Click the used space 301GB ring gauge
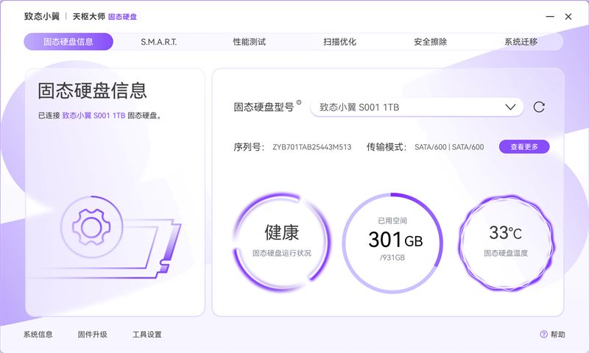The height and width of the screenshot is (353, 589). [392, 243]
